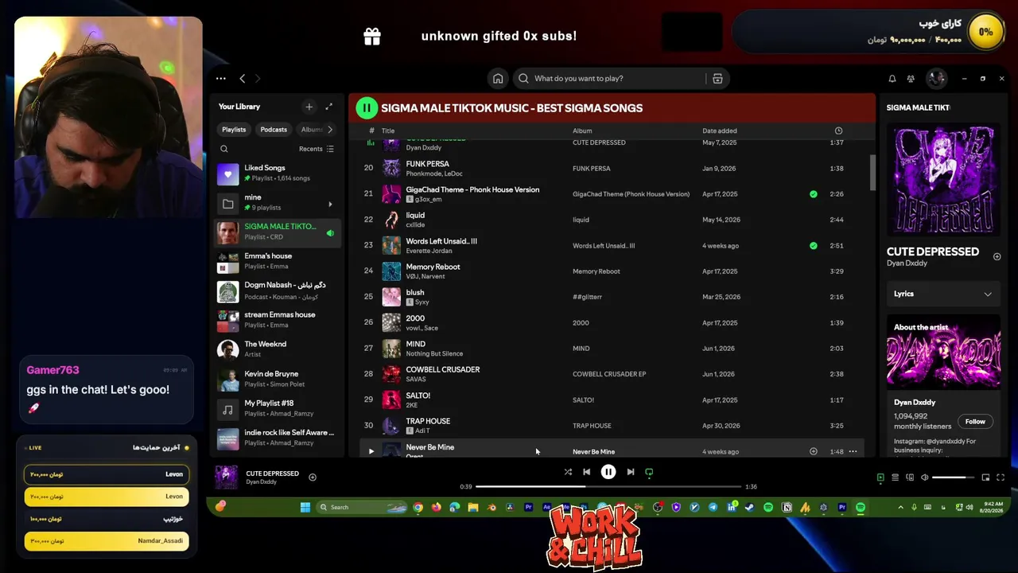Viewport: 1018px width, 573px height.
Task: Pause playback in the player bar
Action: [608, 472]
